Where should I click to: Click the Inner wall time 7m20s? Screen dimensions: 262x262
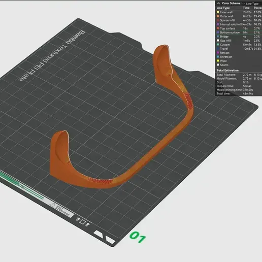coord(247,12)
